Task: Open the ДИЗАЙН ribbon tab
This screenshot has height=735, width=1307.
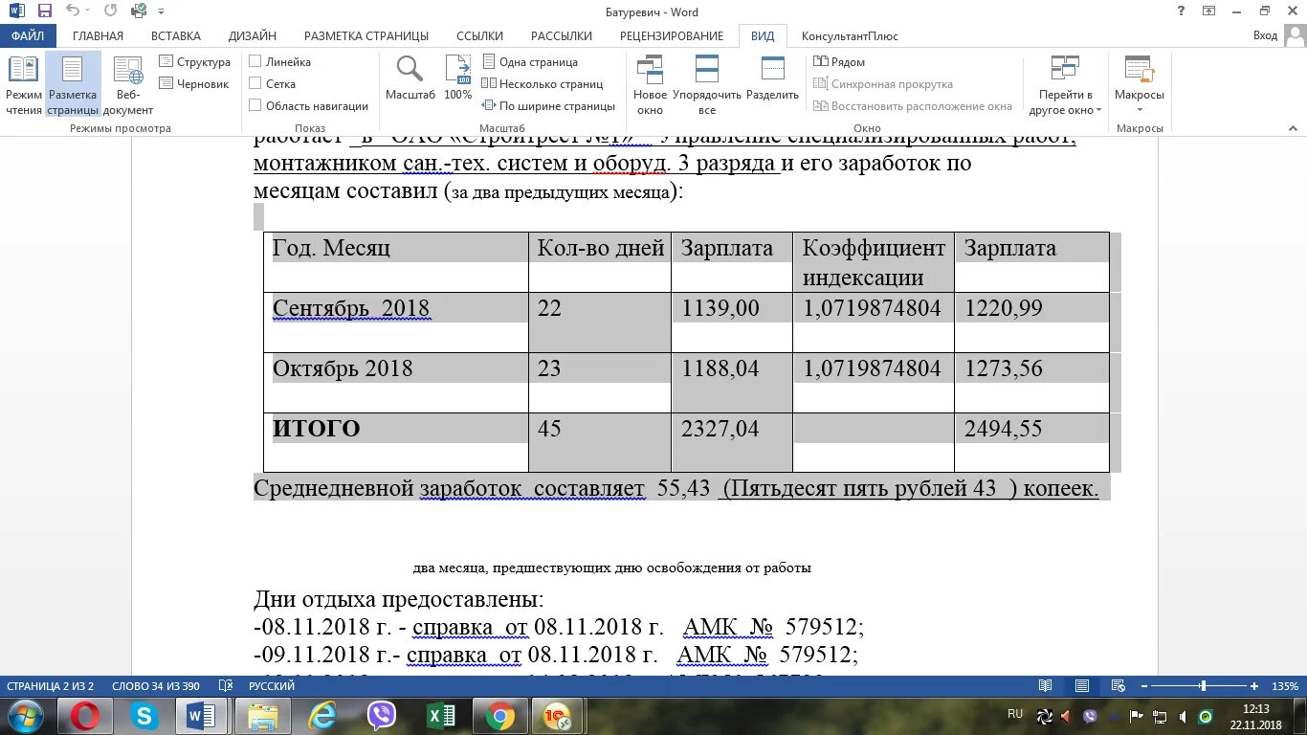Action: 253,36
